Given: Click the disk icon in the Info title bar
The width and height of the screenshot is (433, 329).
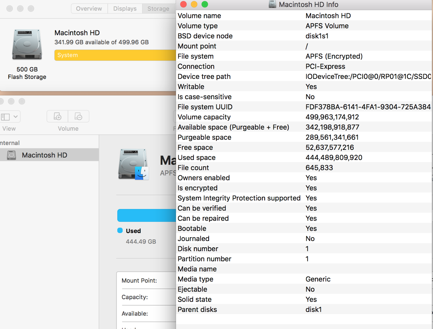Looking at the screenshot, I should click(271, 4).
